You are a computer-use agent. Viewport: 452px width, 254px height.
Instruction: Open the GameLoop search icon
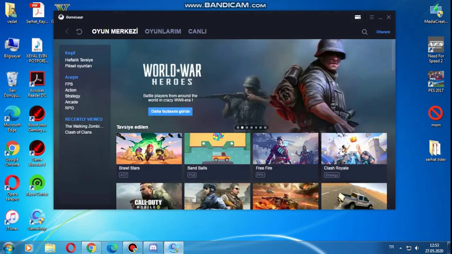(x=364, y=32)
